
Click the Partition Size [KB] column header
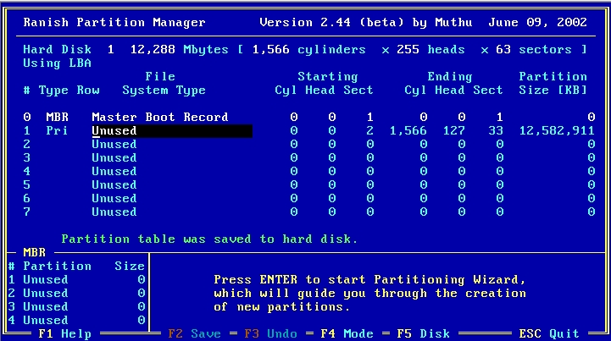point(553,83)
